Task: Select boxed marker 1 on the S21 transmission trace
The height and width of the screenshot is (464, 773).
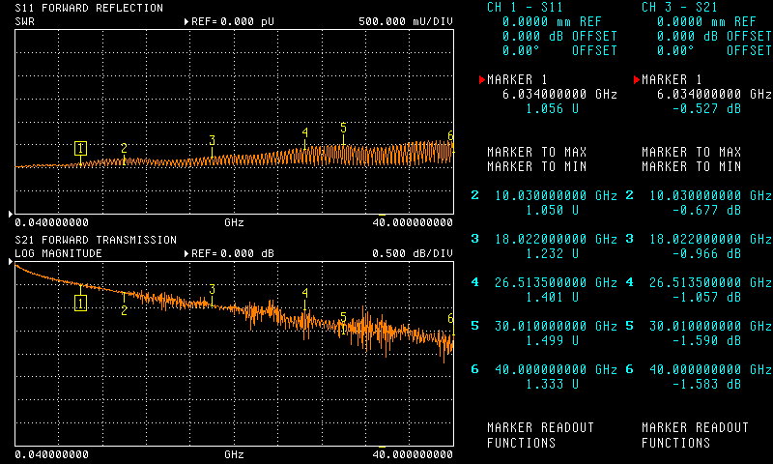Action: (x=80, y=303)
